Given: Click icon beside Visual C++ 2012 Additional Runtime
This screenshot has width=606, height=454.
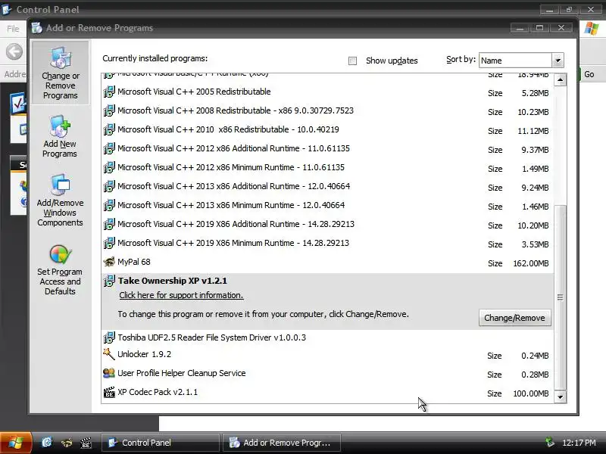Looking at the screenshot, I should pyautogui.click(x=109, y=148).
